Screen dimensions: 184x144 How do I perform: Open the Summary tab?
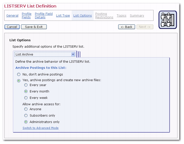coord(137,16)
